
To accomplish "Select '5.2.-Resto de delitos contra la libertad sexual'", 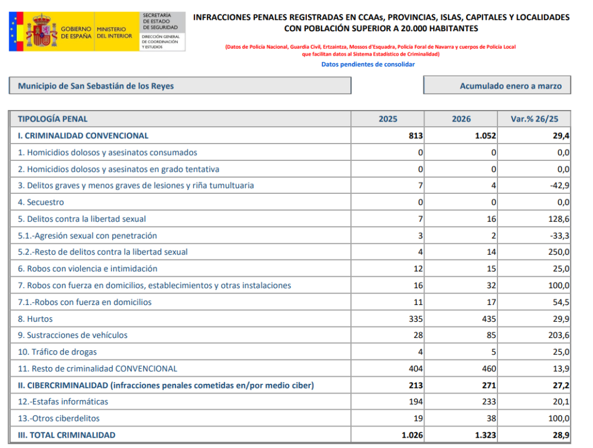I will [x=103, y=252].
